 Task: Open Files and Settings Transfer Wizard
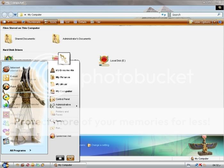click(x=21, y=106)
